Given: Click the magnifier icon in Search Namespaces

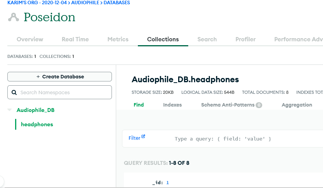Looking at the screenshot, I should (14, 93).
